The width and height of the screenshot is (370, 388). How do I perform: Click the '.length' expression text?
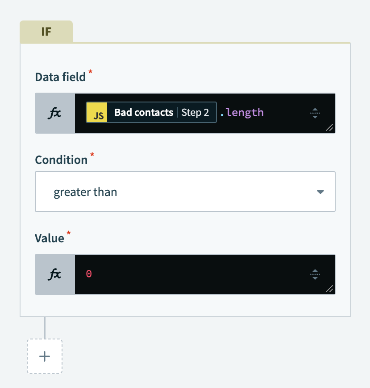click(x=241, y=112)
